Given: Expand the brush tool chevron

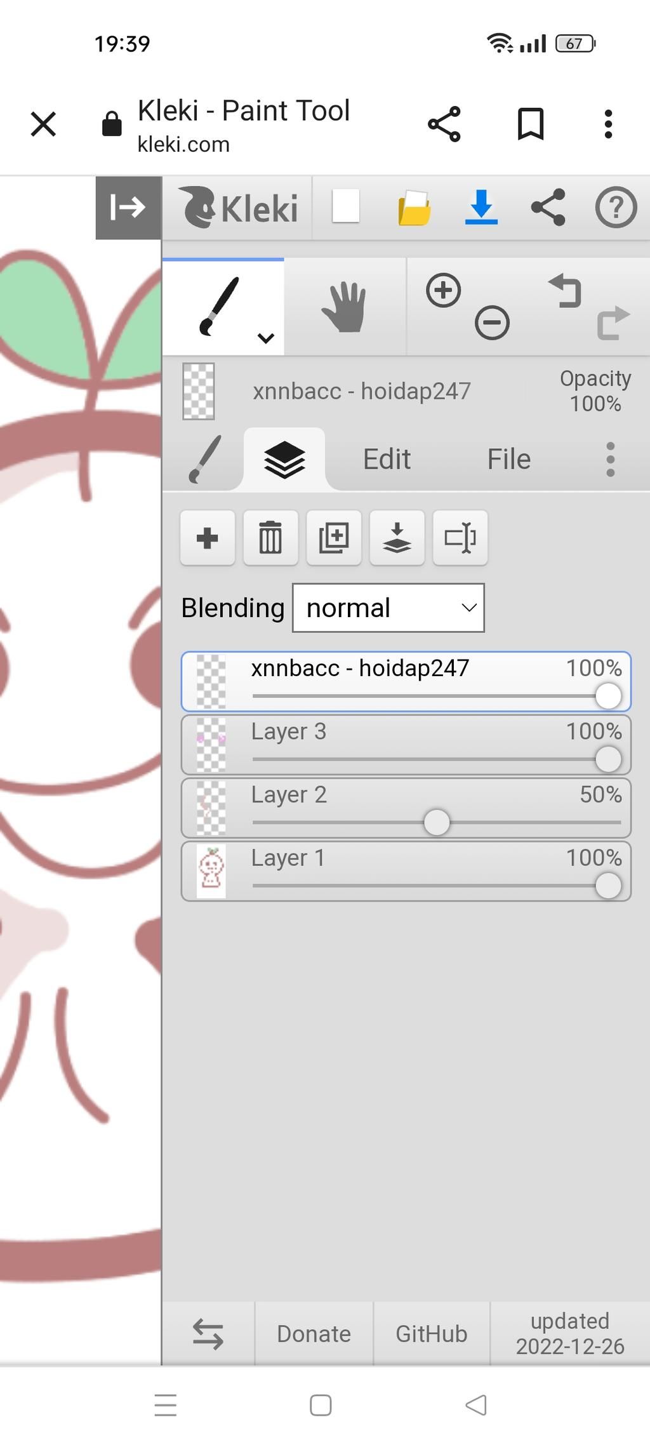Looking at the screenshot, I should [x=266, y=338].
